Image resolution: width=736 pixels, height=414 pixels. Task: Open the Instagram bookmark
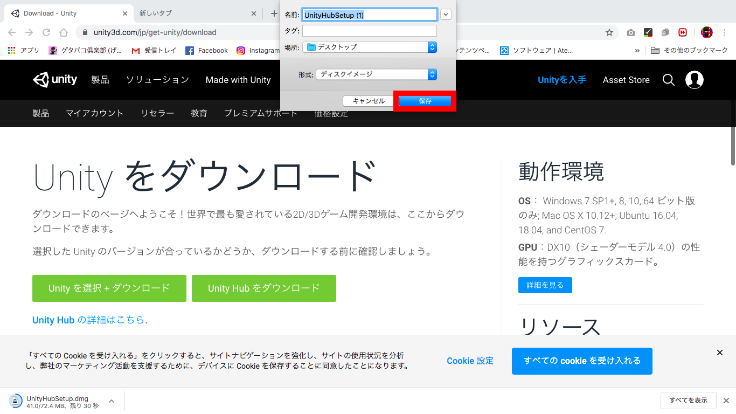click(258, 50)
